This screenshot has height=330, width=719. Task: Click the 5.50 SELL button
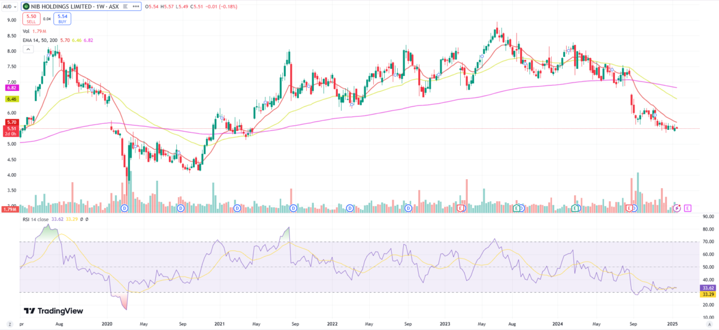click(32, 19)
